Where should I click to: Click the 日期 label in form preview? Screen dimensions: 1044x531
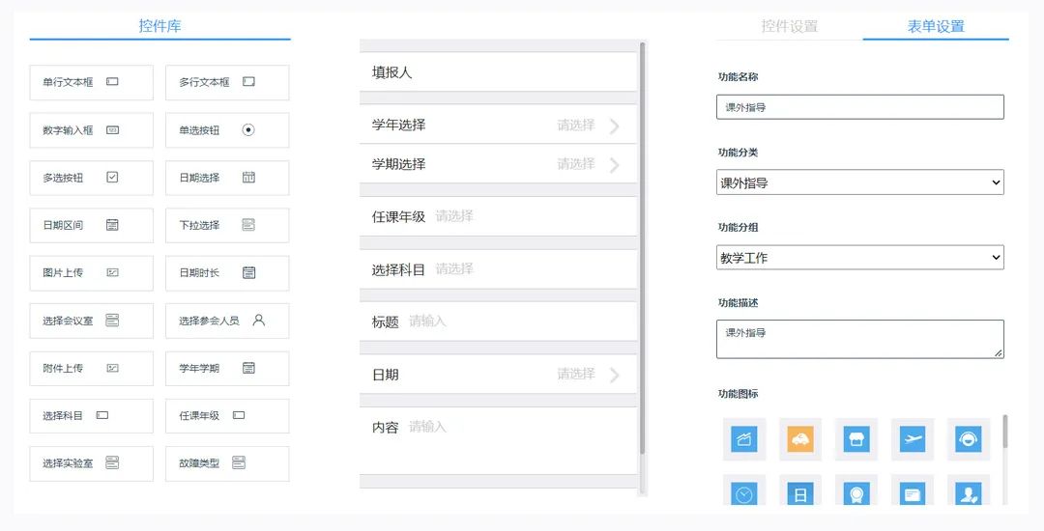tap(385, 375)
